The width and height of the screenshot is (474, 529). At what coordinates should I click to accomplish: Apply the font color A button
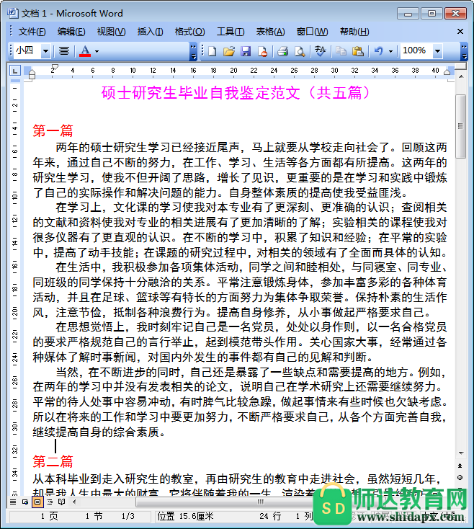tap(85, 51)
